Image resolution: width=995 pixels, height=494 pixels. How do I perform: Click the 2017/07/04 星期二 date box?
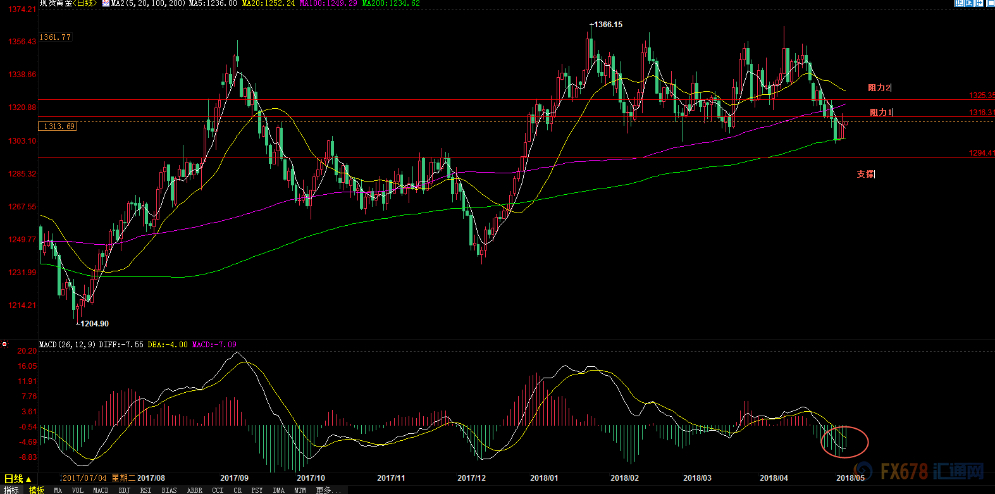point(98,478)
